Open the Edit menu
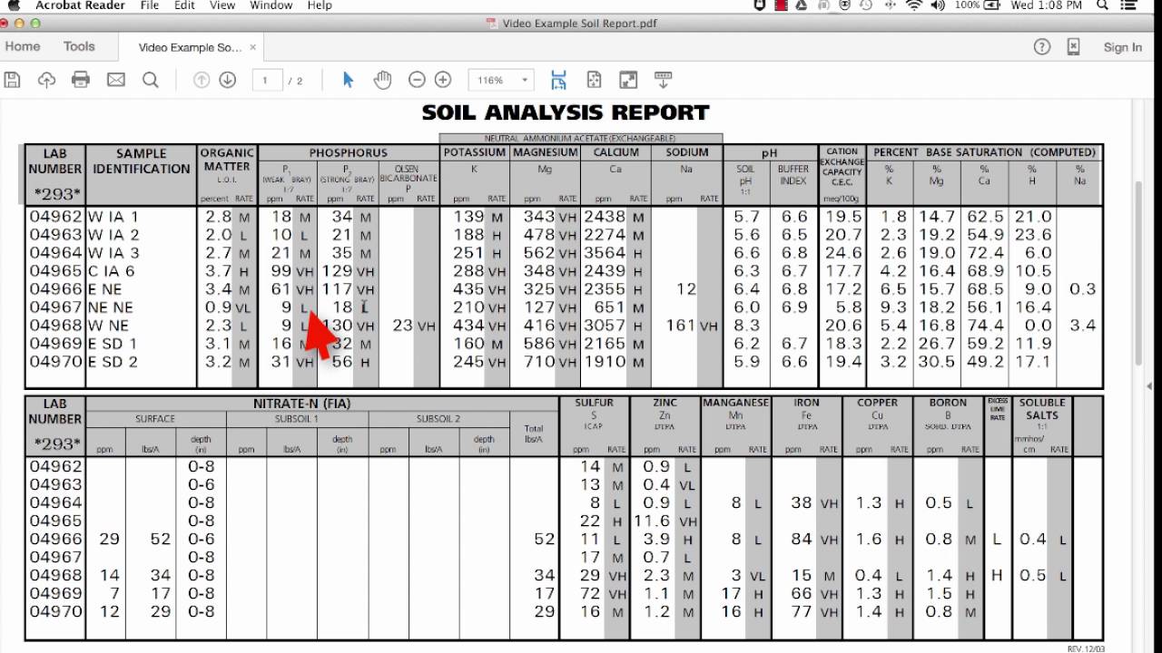This screenshot has height=653, width=1162. [x=184, y=5]
